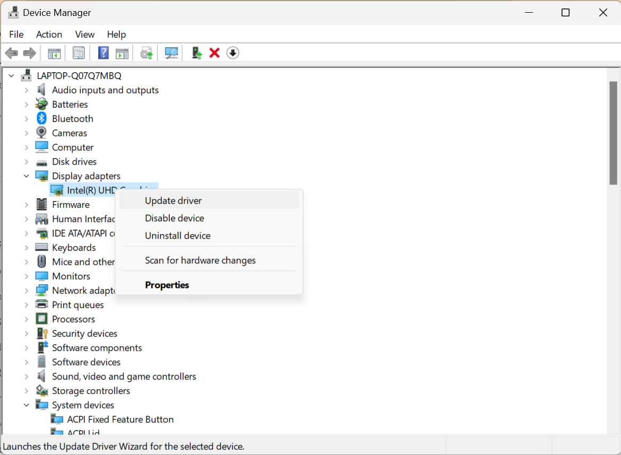Click the Update device driver toolbar icon
This screenshot has height=455, width=621.
point(197,53)
